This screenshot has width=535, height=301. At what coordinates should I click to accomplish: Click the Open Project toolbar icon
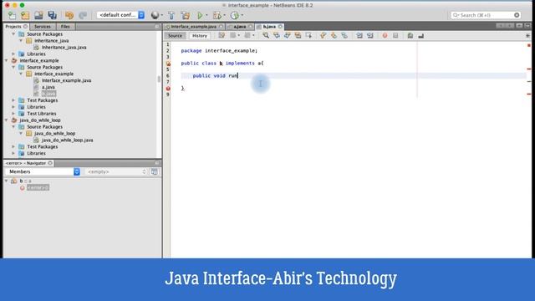[x=38, y=15]
